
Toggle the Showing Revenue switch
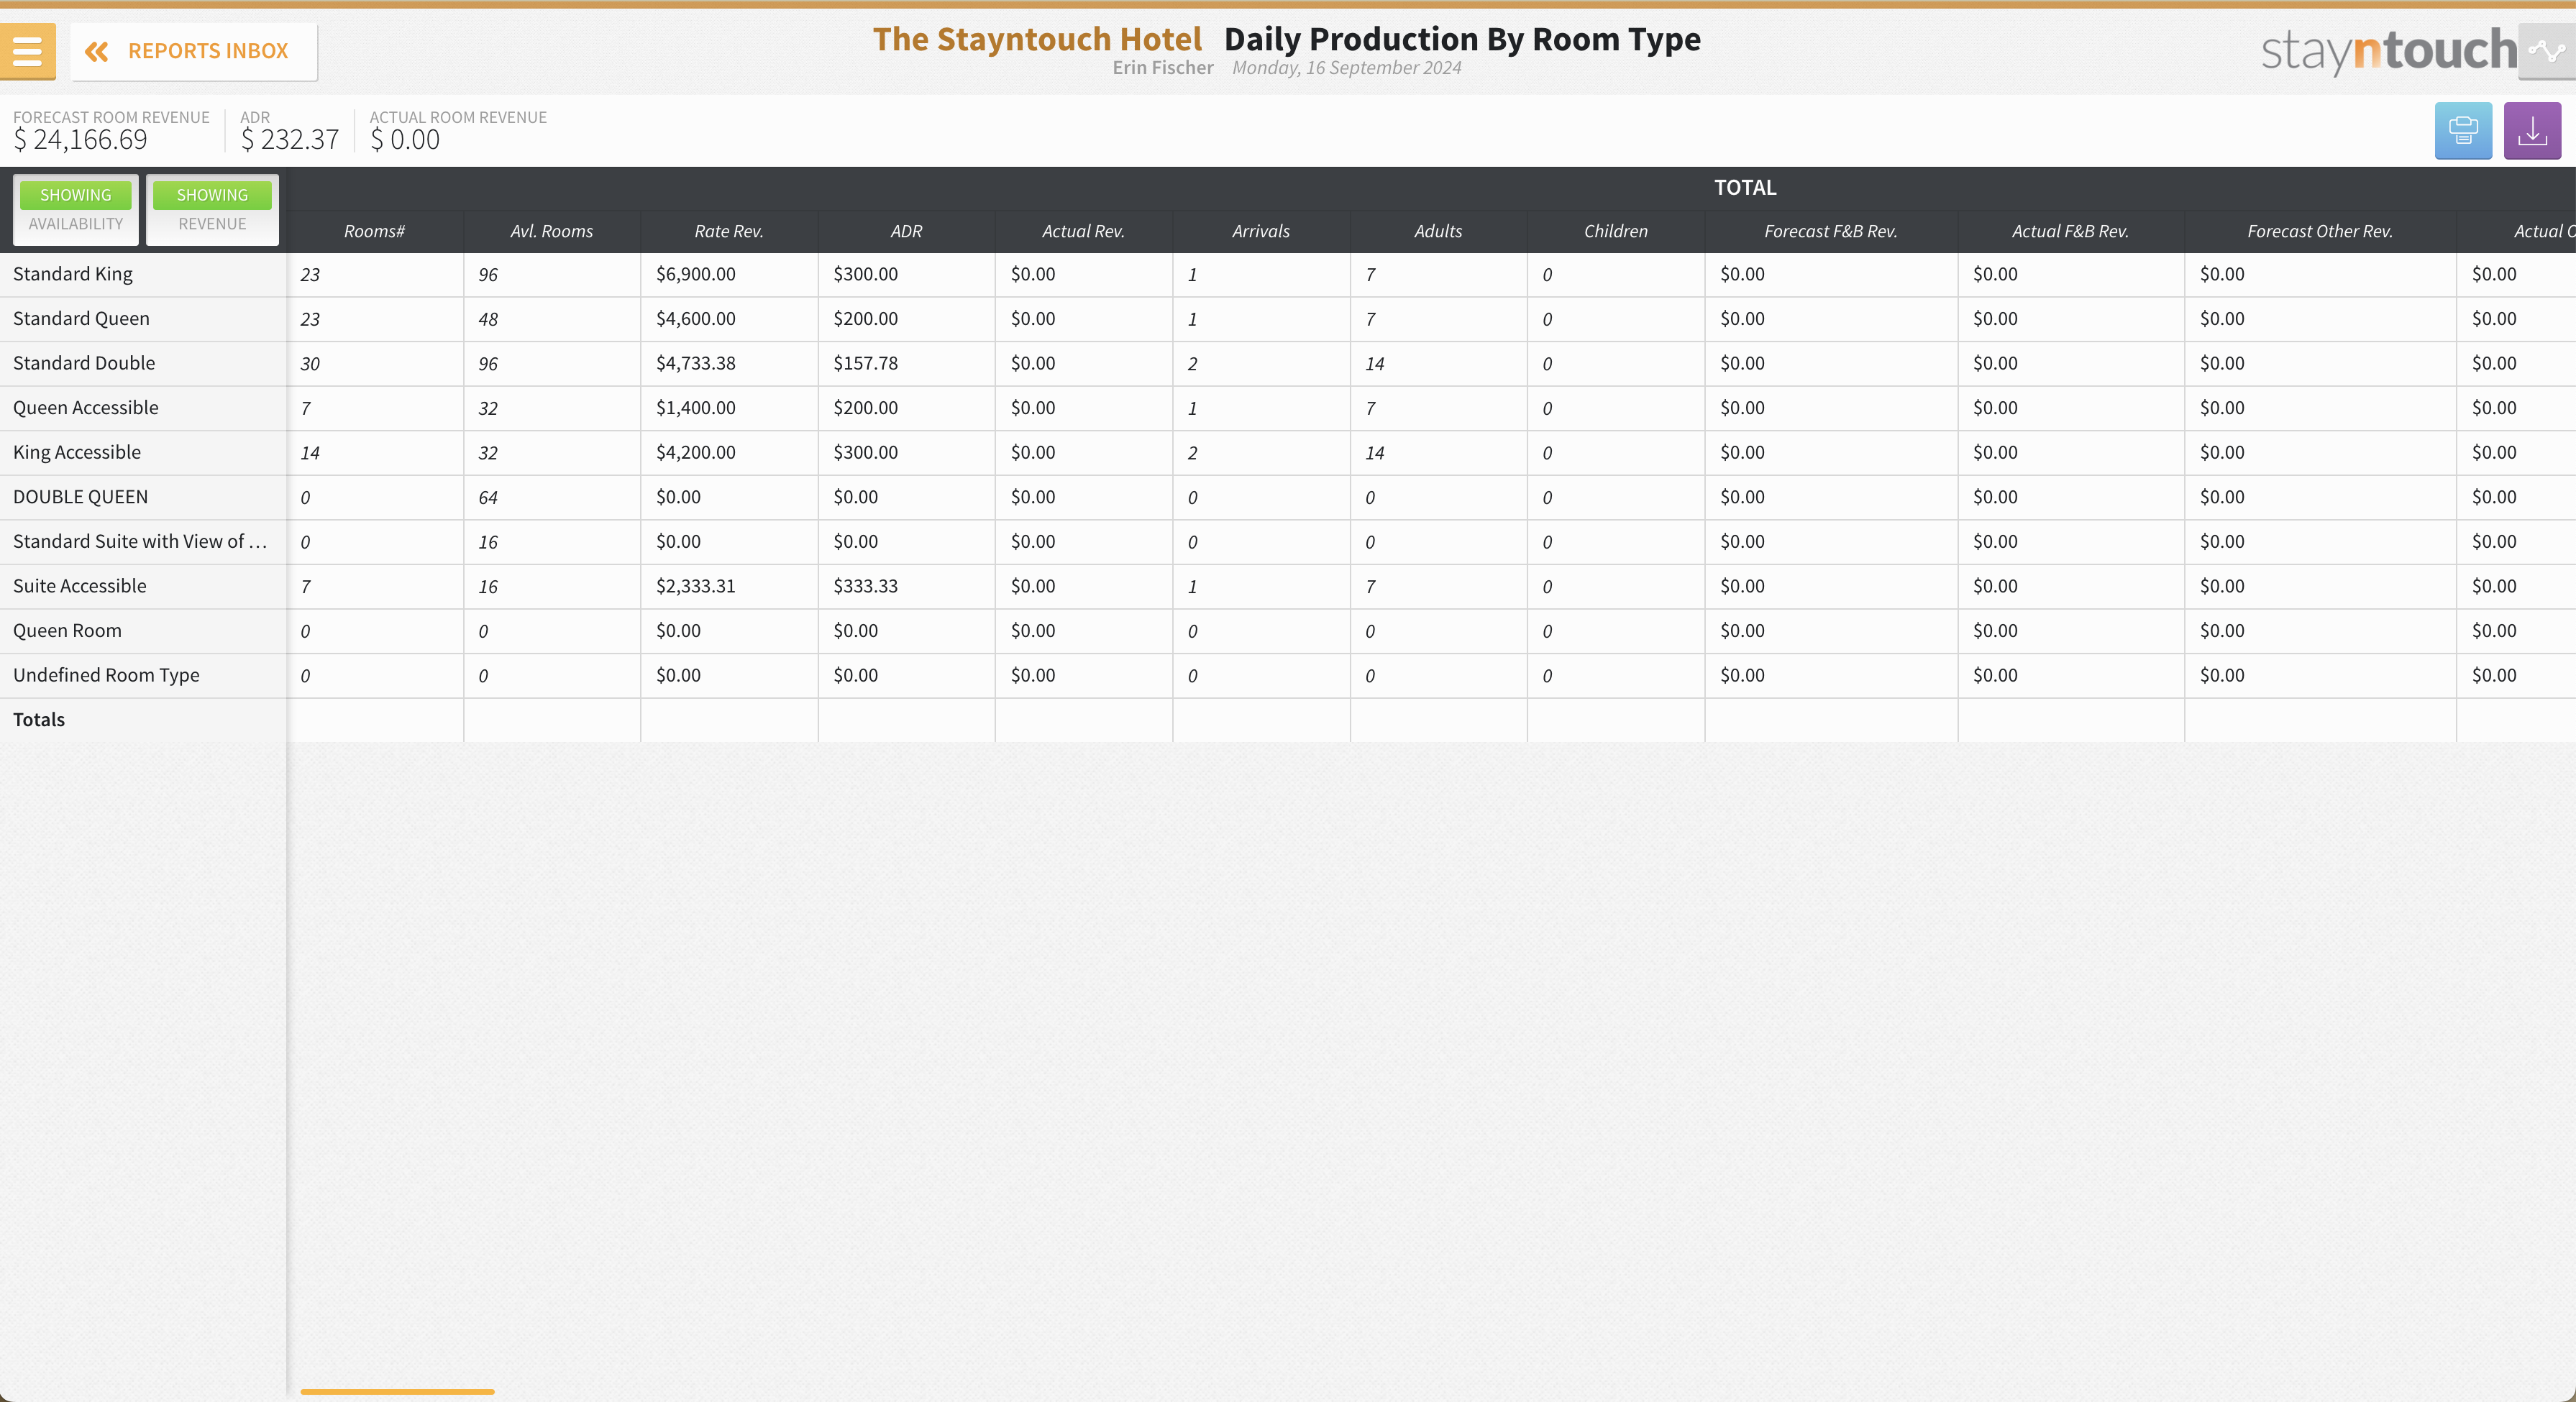point(212,208)
